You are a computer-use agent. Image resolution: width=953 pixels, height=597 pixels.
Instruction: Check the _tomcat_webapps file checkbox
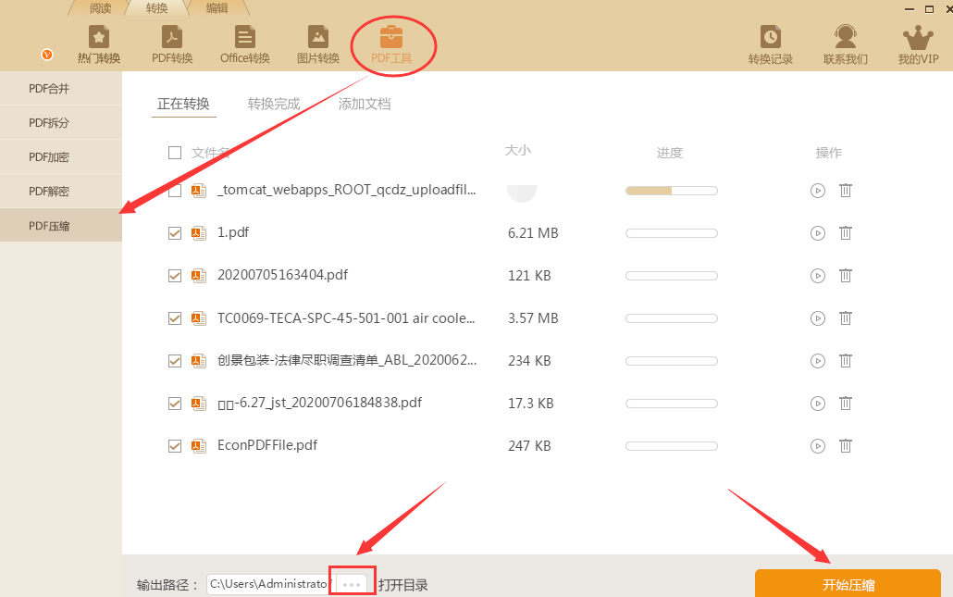coord(175,191)
